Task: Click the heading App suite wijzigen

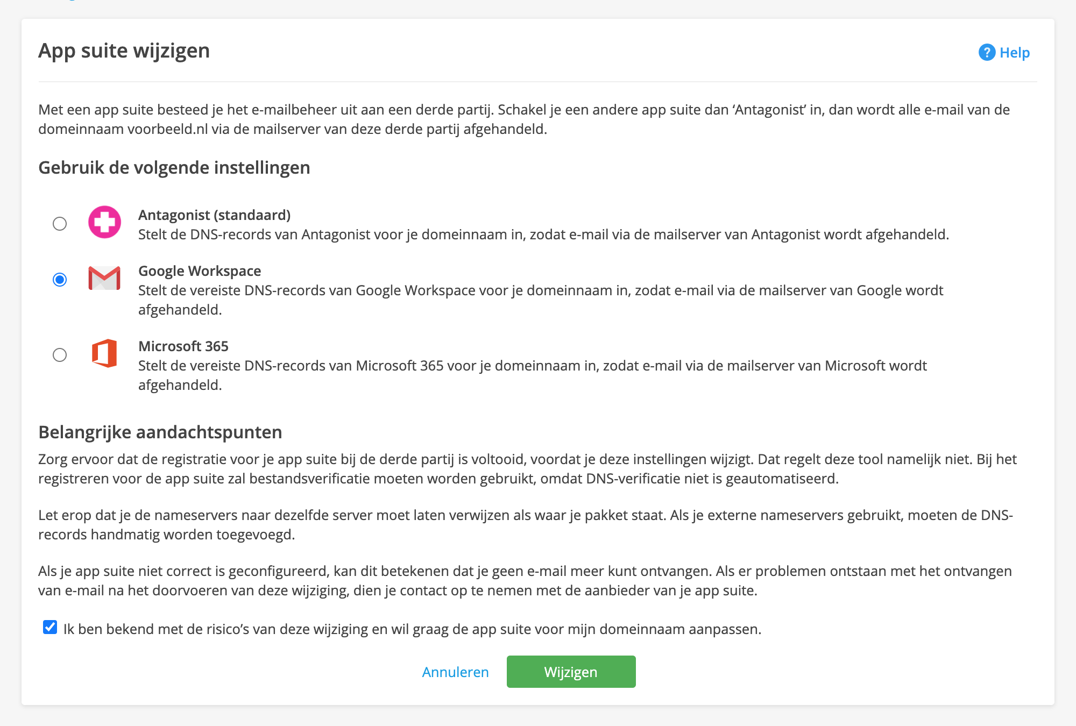Action: (124, 51)
